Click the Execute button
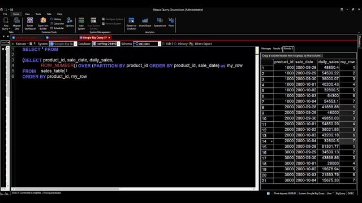This screenshot has height=203, width=362. 21,44
